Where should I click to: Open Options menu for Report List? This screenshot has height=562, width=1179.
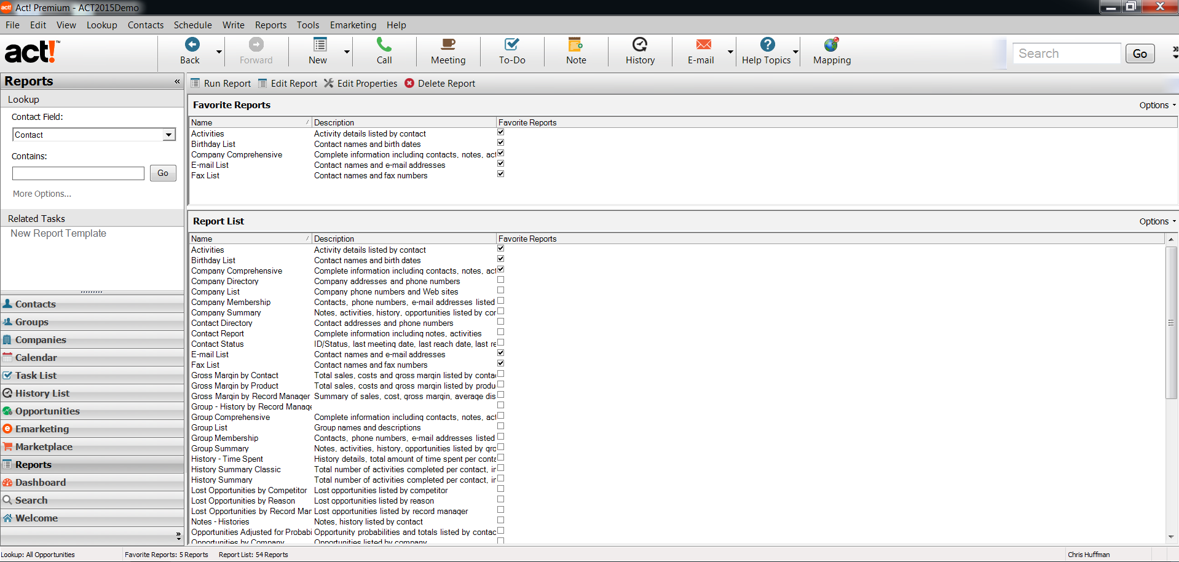tap(1157, 221)
